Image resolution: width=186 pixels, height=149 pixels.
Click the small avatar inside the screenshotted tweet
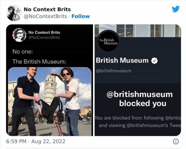tap(19, 35)
